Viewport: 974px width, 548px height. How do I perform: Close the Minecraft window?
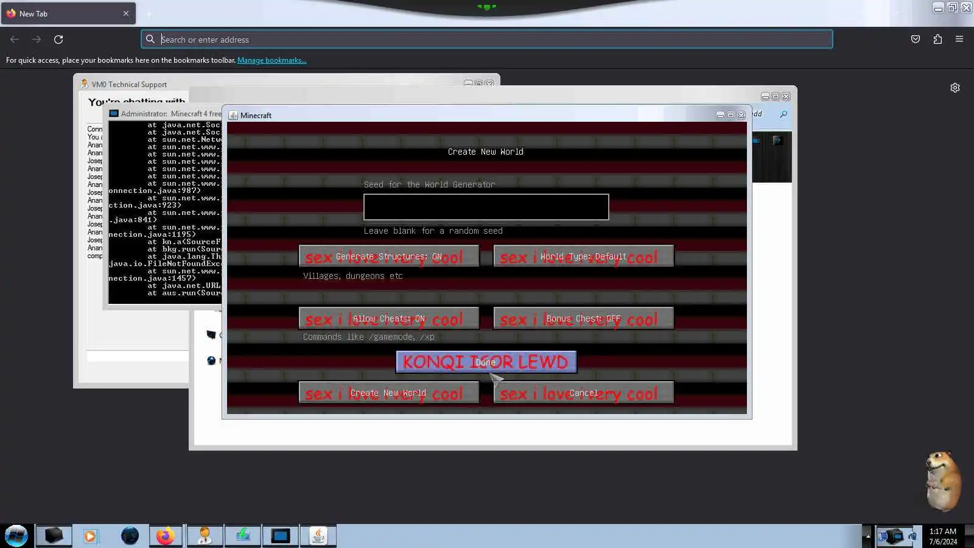(741, 115)
